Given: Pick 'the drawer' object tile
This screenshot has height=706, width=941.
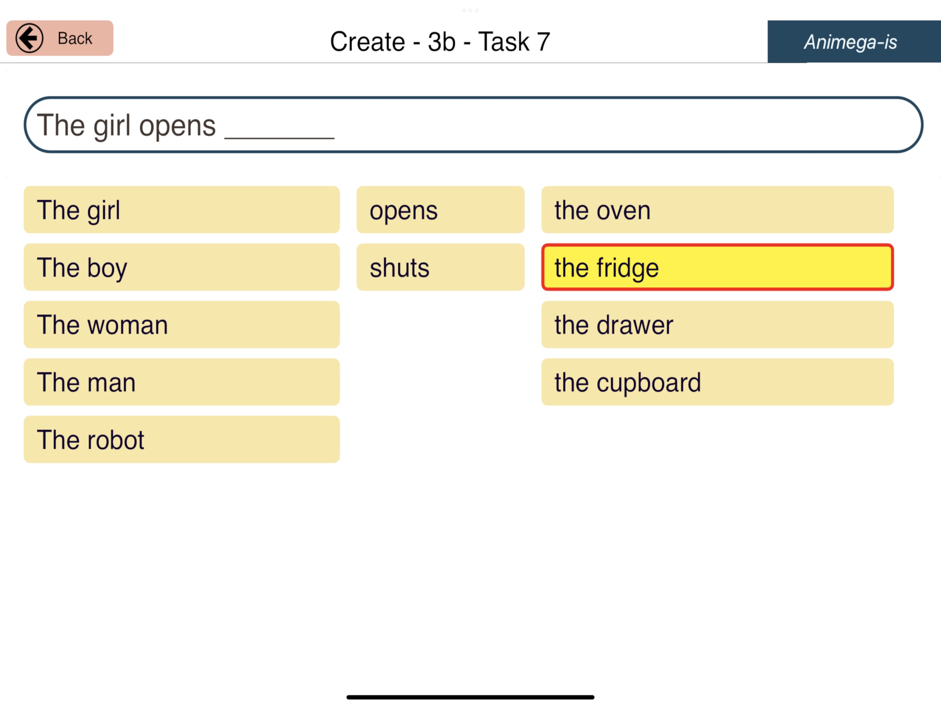Looking at the screenshot, I should [x=717, y=324].
